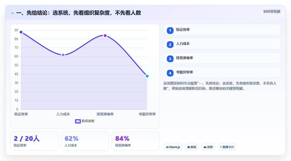
Task: Click the number 4 badge for 考勤异常率
Action: coord(170,73)
